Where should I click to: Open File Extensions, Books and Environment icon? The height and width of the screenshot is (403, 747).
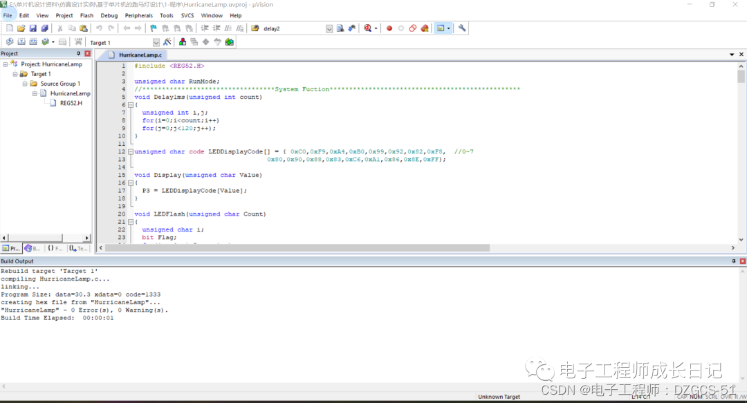click(x=183, y=42)
